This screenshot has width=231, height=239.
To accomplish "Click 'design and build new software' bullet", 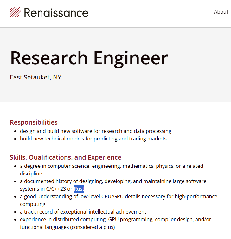I will coord(96,131).
